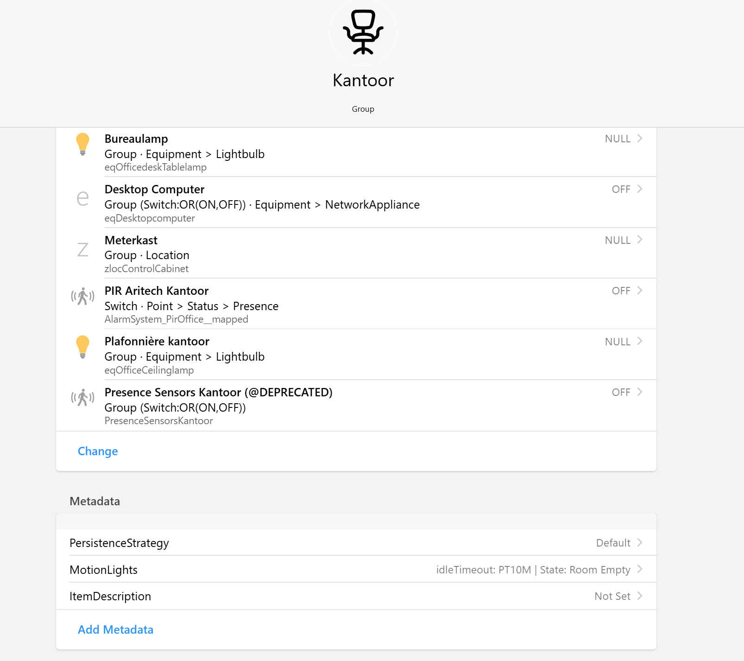Screen dimensions: 744x661
Task: Select the idleTimeout PT10M MotionLights value
Action: pos(534,570)
